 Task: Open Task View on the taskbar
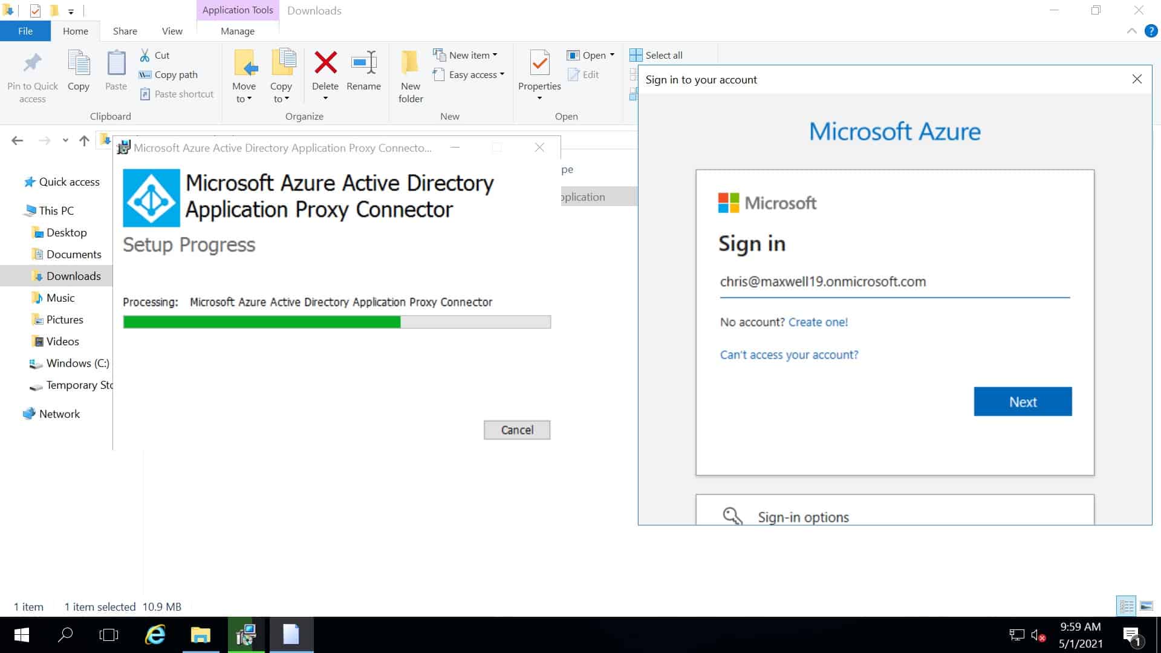tap(109, 635)
